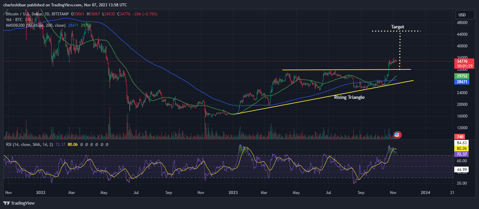Select the Rising Triangle text label
This screenshot has width=479, height=209.
[349, 97]
